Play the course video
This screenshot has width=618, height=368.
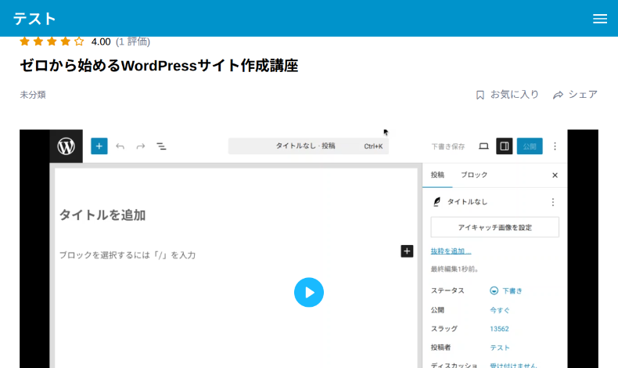pos(308,292)
